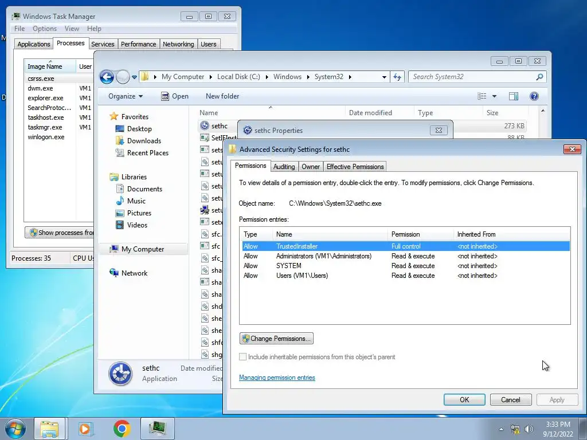587x440 pixels.
Task: Select explorer.exe in the process list
Action: (45, 98)
